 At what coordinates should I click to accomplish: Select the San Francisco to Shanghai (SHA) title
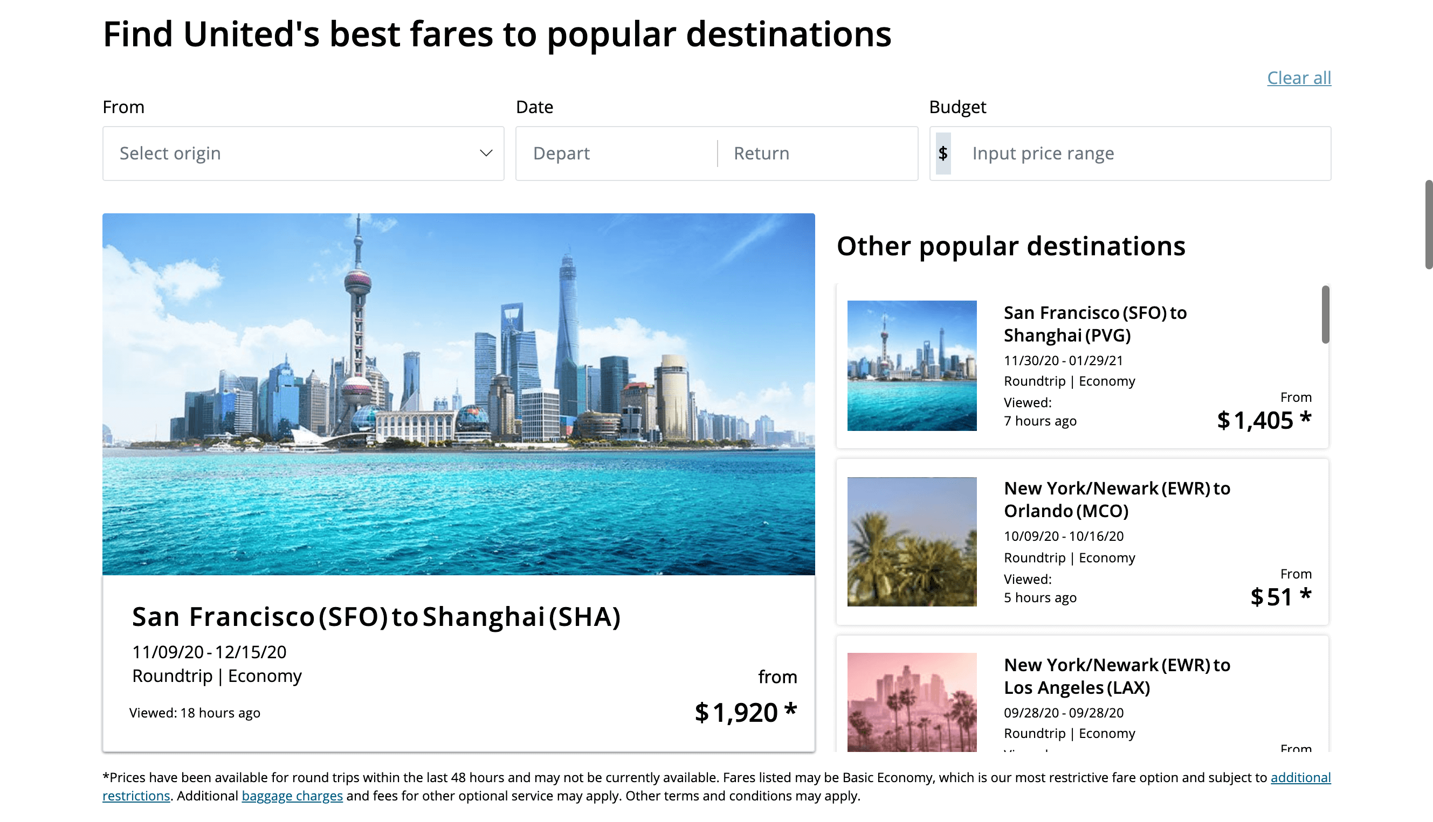click(x=376, y=616)
